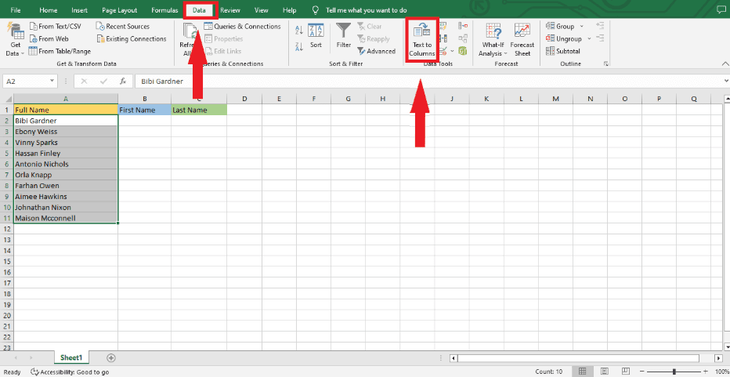This screenshot has height=377, width=730.
Task: Click the Data Validation icon
Action: coord(443,51)
